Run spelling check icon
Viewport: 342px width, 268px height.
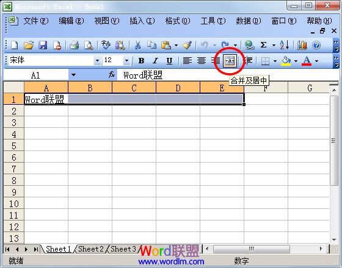[x=106, y=45]
